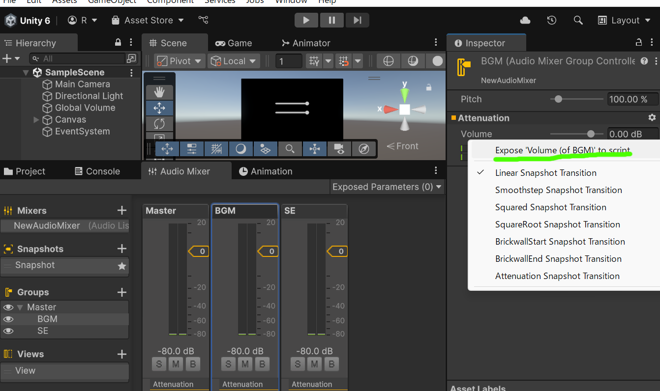This screenshot has width=660, height=391.
Task: Select Main Camera in the Hierarchy
Action: (x=82, y=84)
